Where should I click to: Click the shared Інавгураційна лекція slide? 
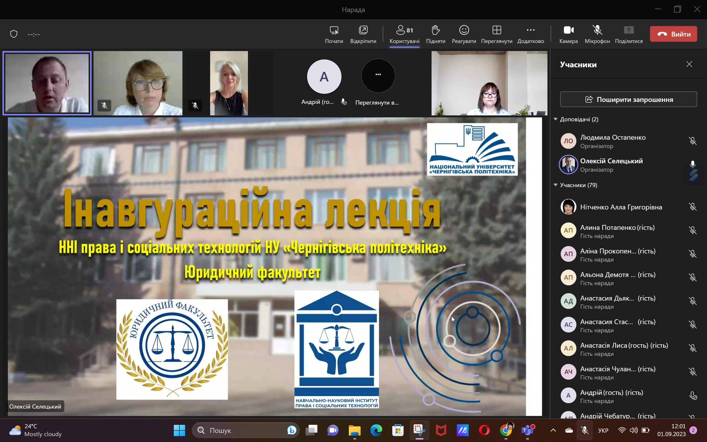(x=274, y=267)
